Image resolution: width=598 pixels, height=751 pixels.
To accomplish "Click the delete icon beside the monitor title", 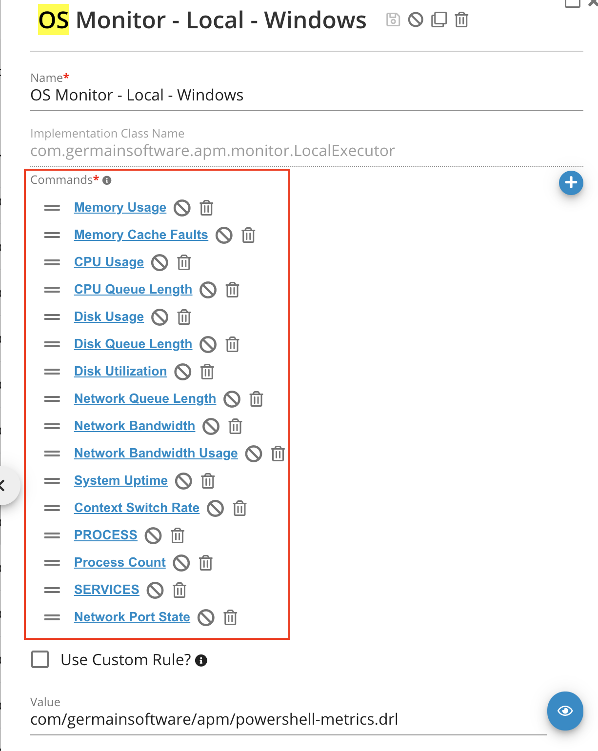I will click(461, 20).
